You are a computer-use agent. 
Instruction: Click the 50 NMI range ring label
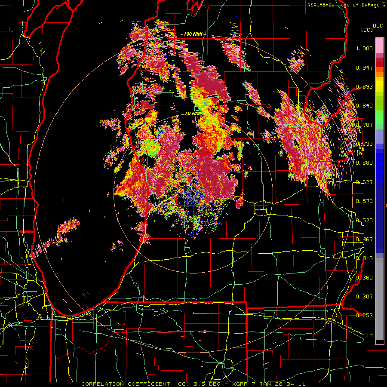193,114
